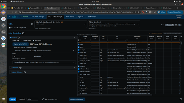Open help icon next to Enter Constraints
The height and width of the screenshot is (103, 184).
point(23,33)
